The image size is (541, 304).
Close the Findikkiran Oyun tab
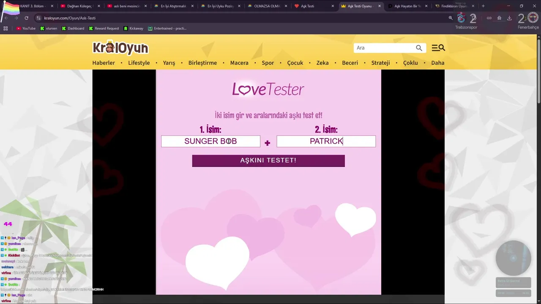[x=473, y=6]
